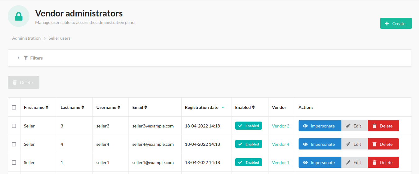
Task: Click the plus icon in Create button
Action: click(x=387, y=24)
